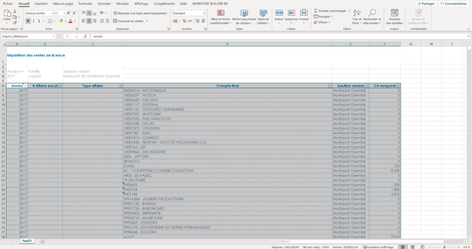Apply thousands separator 000 icon
The image size is (472, 249).
(190, 21)
